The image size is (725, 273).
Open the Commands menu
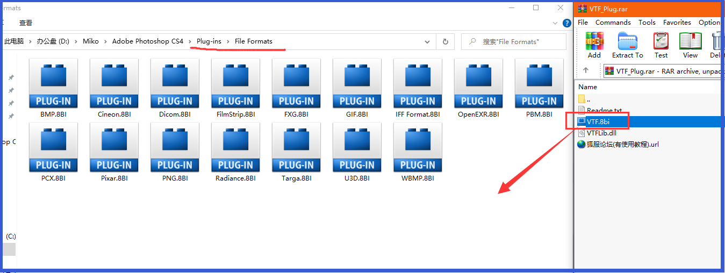[613, 23]
